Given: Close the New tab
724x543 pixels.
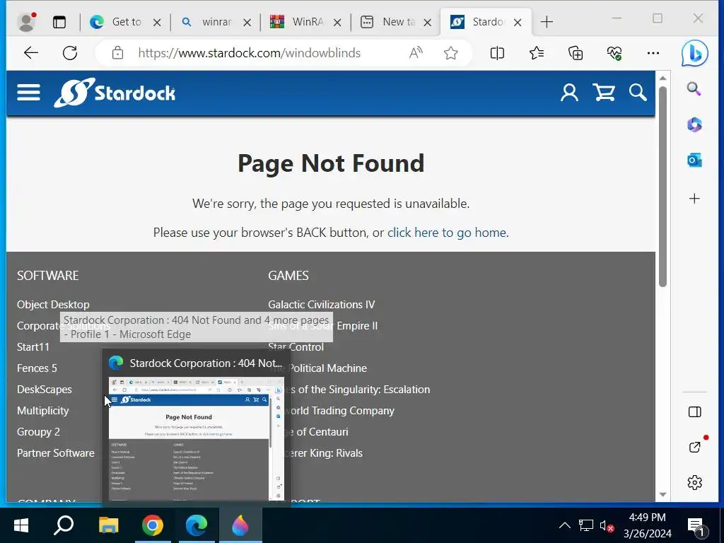Looking at the screenshot, I should pos(428,22).
